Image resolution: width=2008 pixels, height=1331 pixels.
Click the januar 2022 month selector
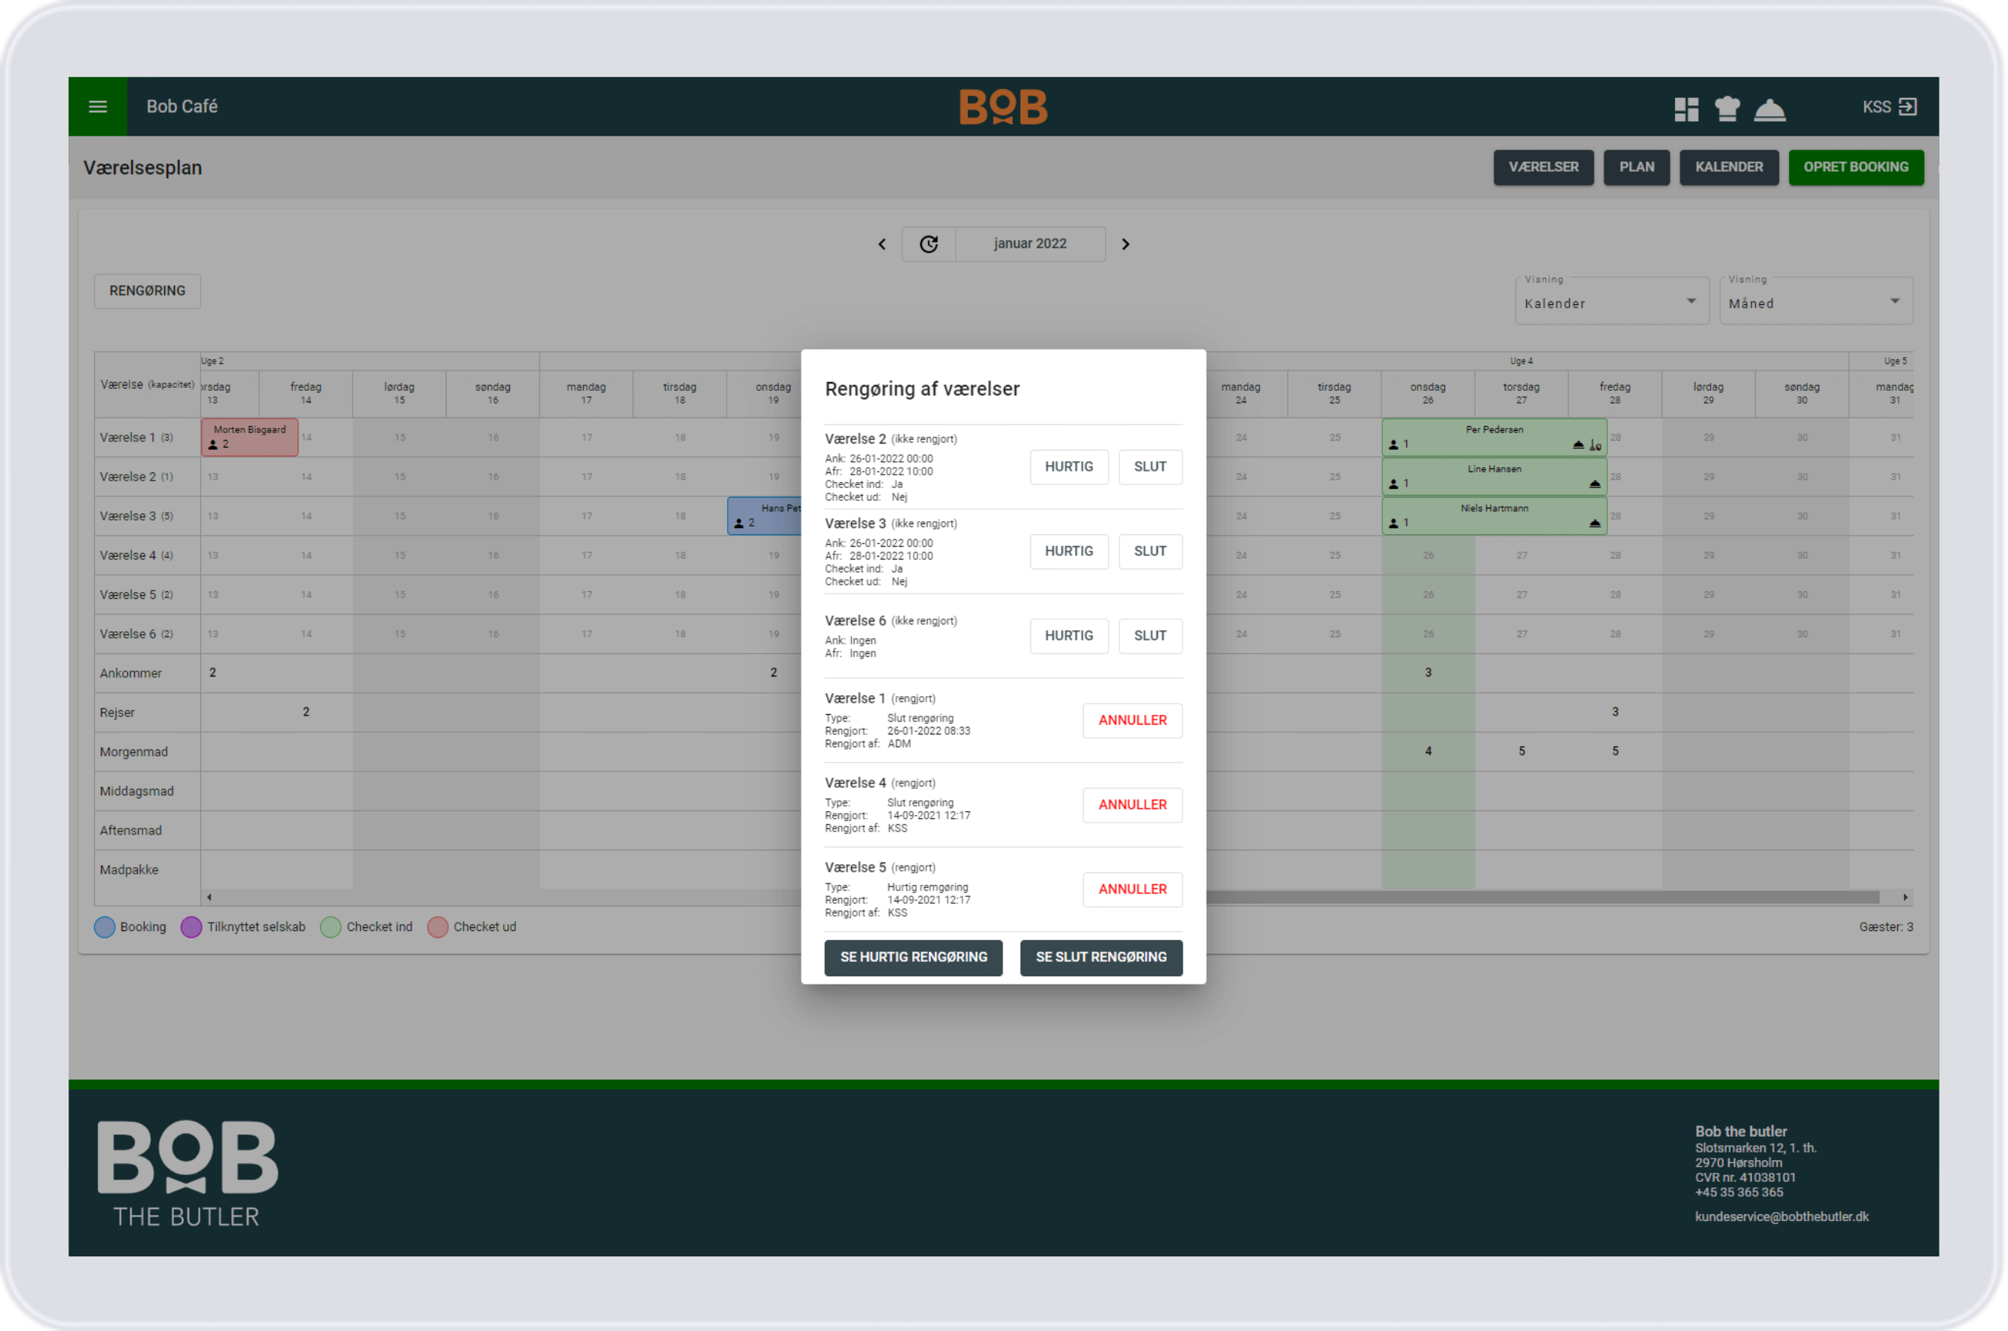click(1030, 245)
